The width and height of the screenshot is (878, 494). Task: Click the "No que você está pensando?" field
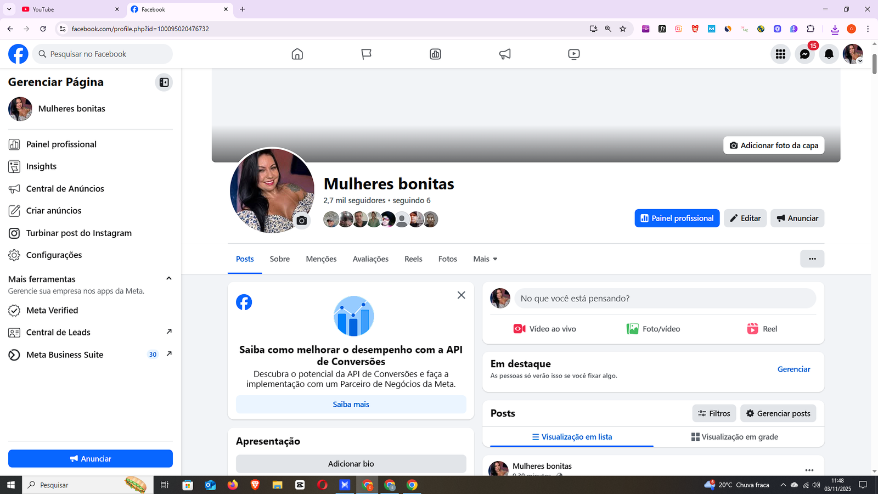coord(665,298)
